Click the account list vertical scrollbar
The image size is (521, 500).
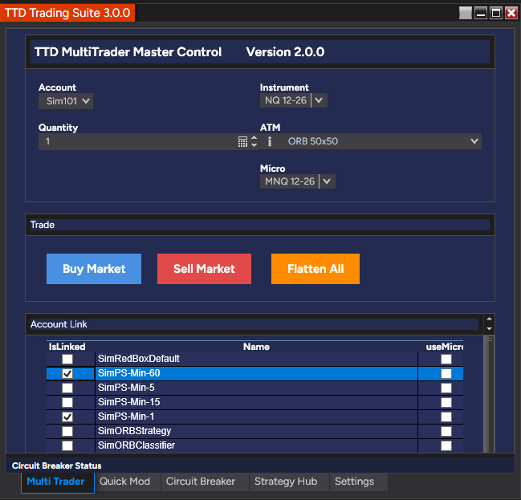point(488,394)
